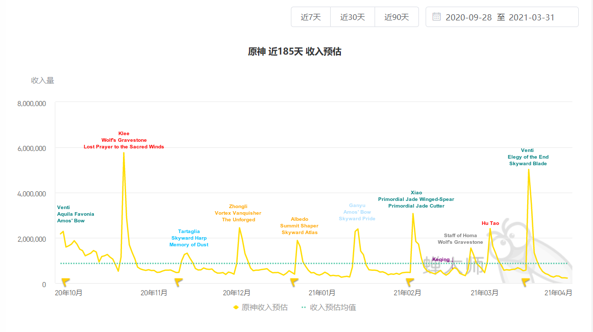Viewport: 593px width, 332px height.
Task: Click the Lost Prayer to the Sacred Winds label
Action: 123,147
